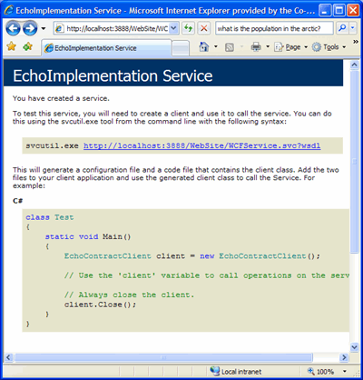Click the new blank tab button
This screenshot has width=363, height=380.
pos(181,48)
